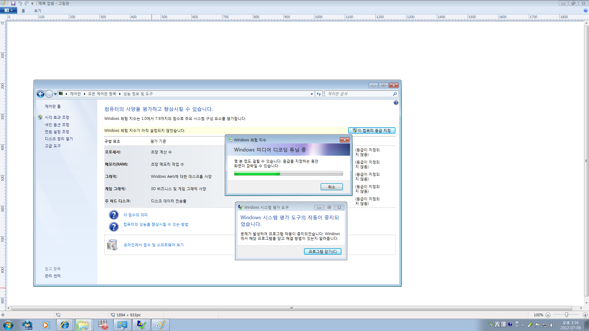Click the IME globe pencil tray icon
The height and width of the screenshot is (331, 589).
491,324
